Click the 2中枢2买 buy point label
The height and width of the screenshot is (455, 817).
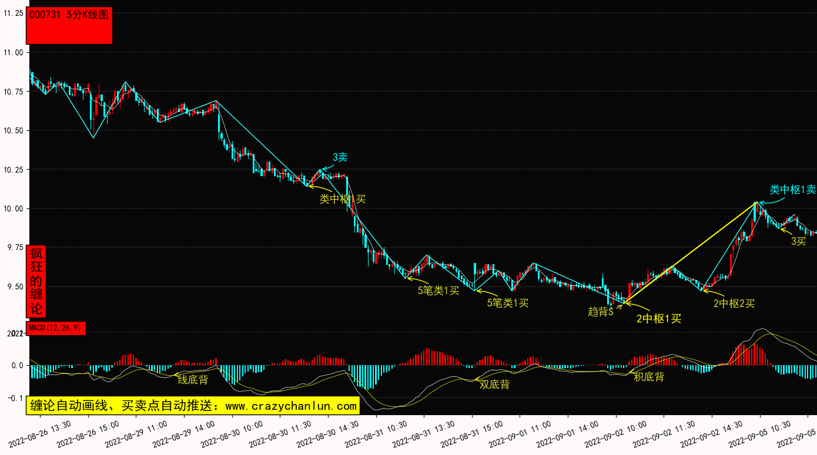pos(734,304)
